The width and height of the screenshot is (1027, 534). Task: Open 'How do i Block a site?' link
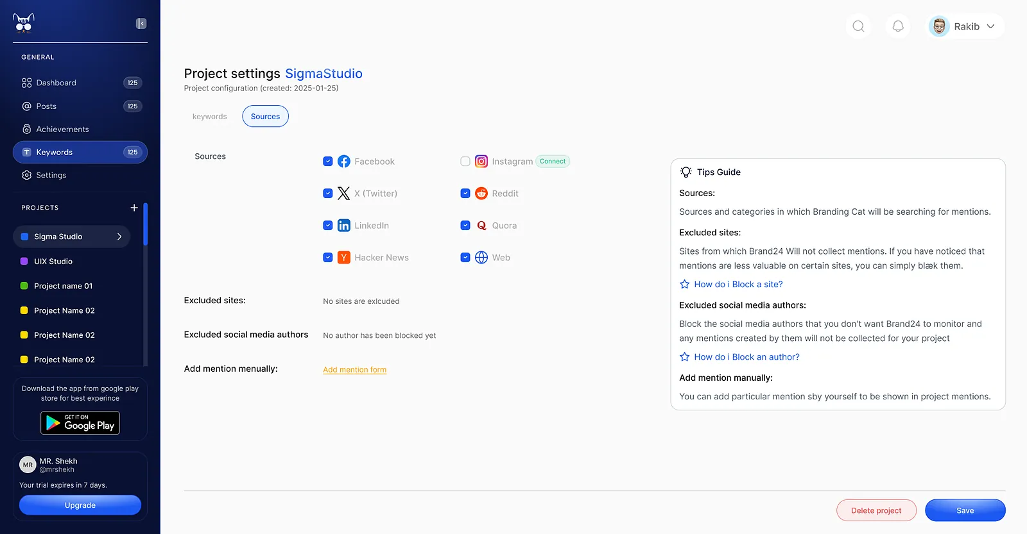coord(738,285)
